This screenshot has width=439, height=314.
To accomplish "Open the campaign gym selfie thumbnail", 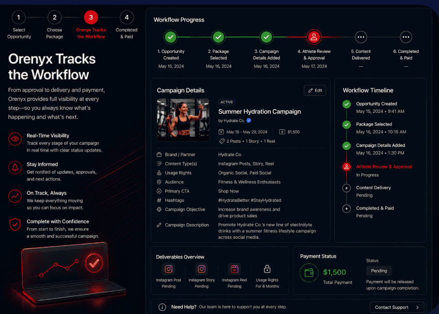I will click(x=183, y=119).
